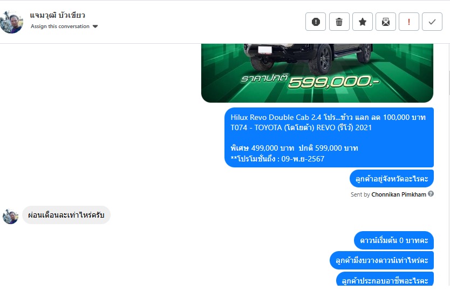Open the Revo truck promo image
450x290 pixels.
click(x=317, y=73)
